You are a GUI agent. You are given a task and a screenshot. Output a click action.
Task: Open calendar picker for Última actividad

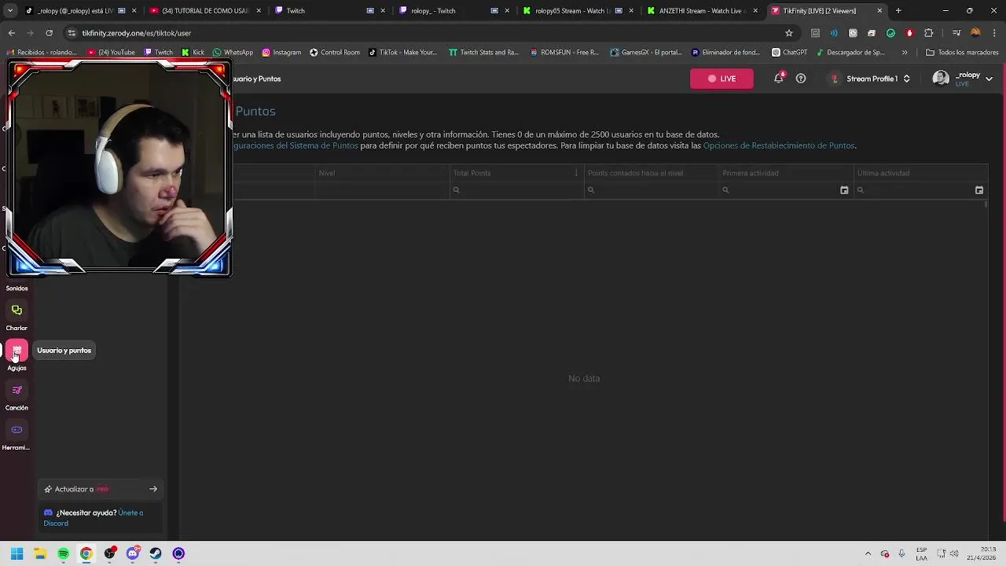(979, 190)
